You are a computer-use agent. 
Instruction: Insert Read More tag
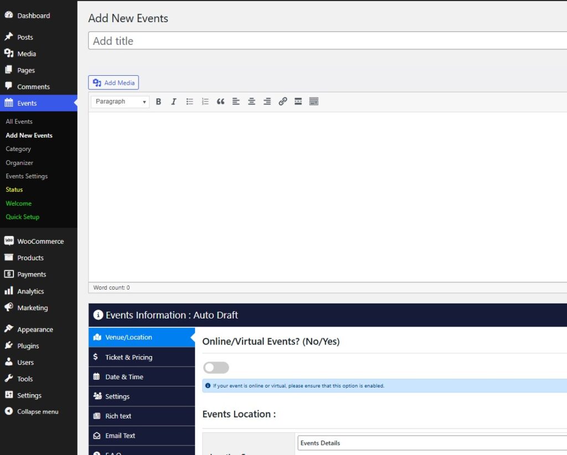tap(298, 102)
